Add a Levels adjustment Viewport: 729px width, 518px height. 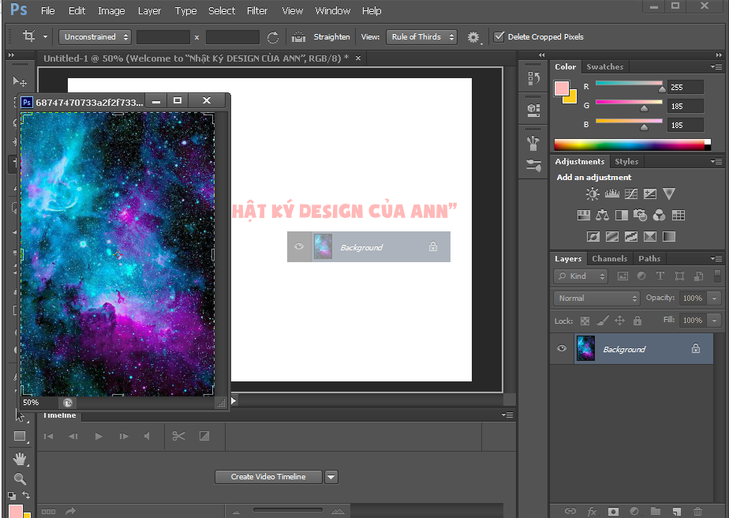pyautogui.click(x=612, y=193)
